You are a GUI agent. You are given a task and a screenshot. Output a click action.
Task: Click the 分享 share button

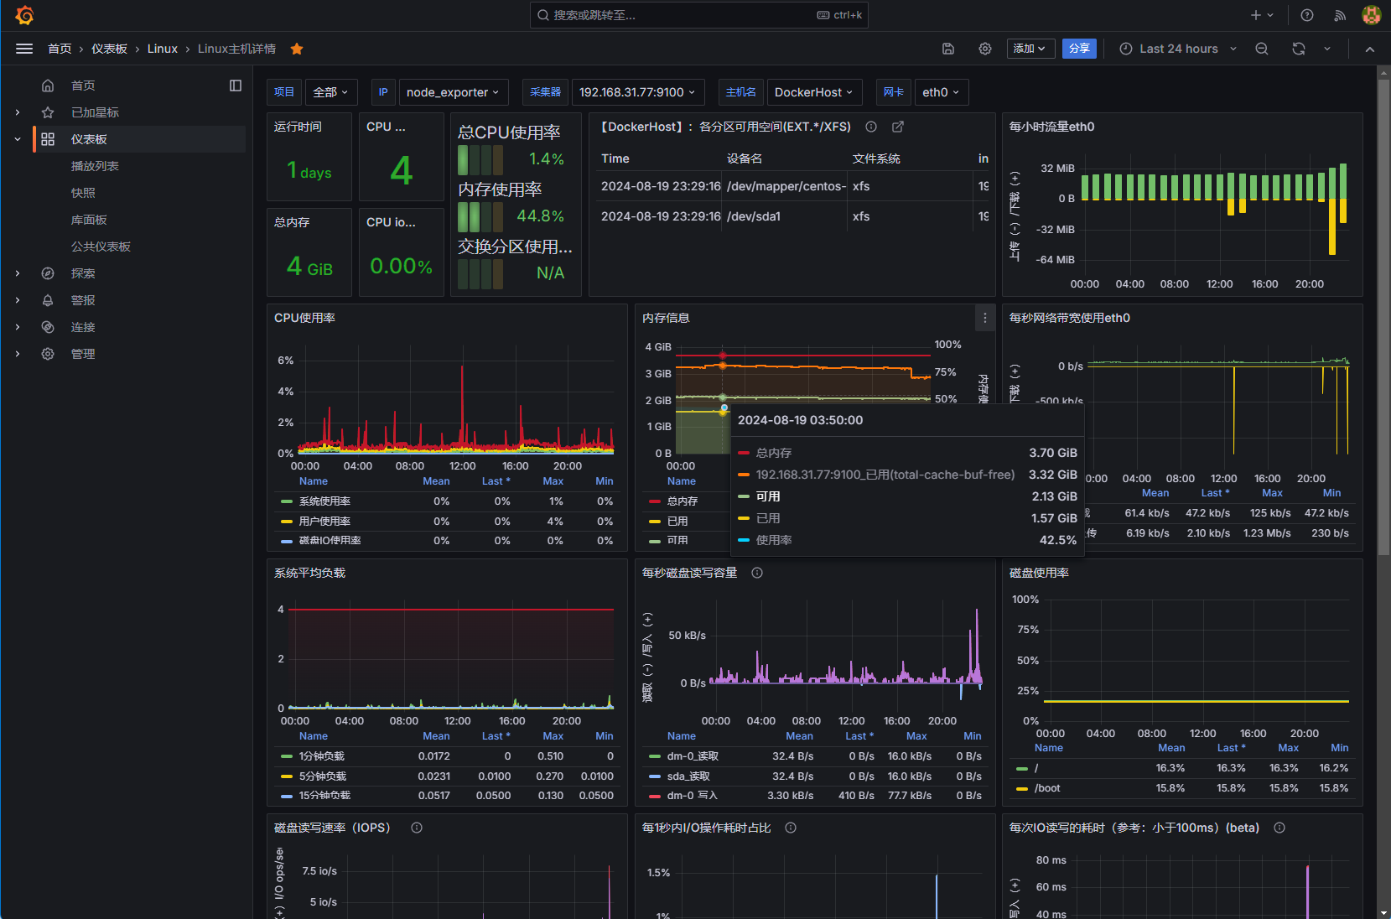click(1079, 49)
